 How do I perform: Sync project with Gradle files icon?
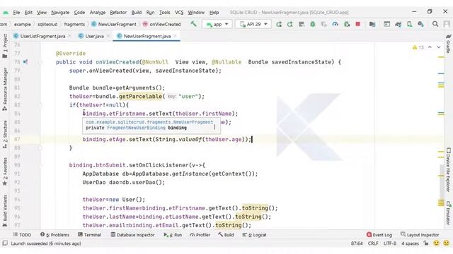pyautogui.click(x=398, y=24)
